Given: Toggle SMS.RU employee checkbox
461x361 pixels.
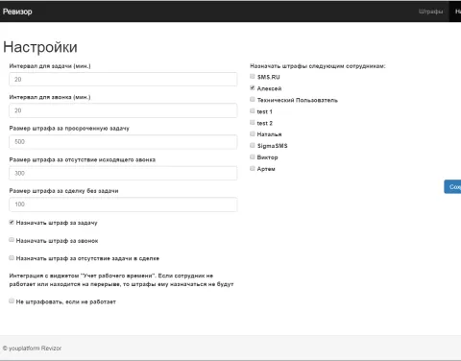Looking at the screenshot, I should click(253, 76).
